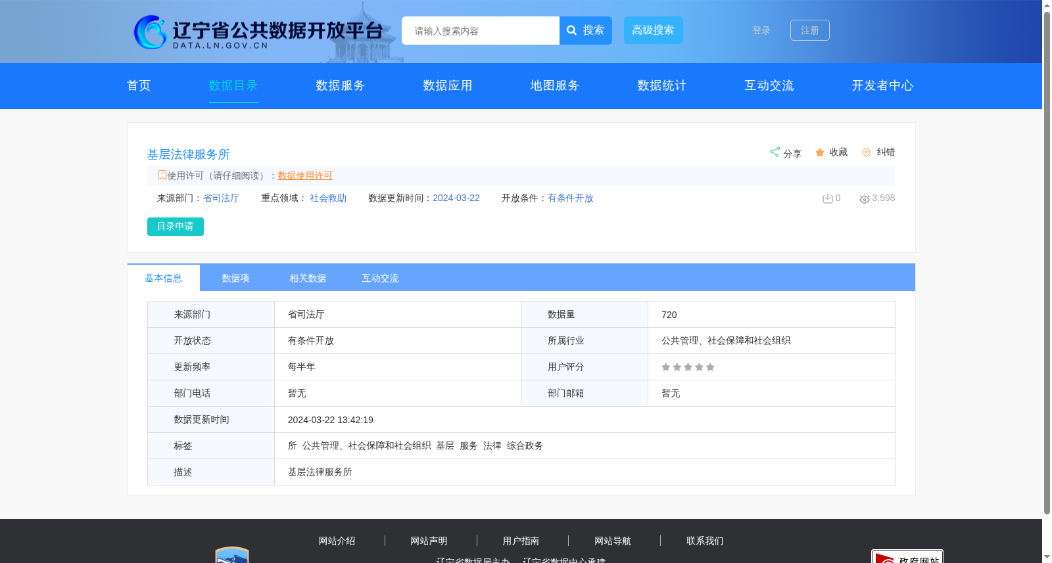
Task: Click the search input field
Action: coord(481,31)
